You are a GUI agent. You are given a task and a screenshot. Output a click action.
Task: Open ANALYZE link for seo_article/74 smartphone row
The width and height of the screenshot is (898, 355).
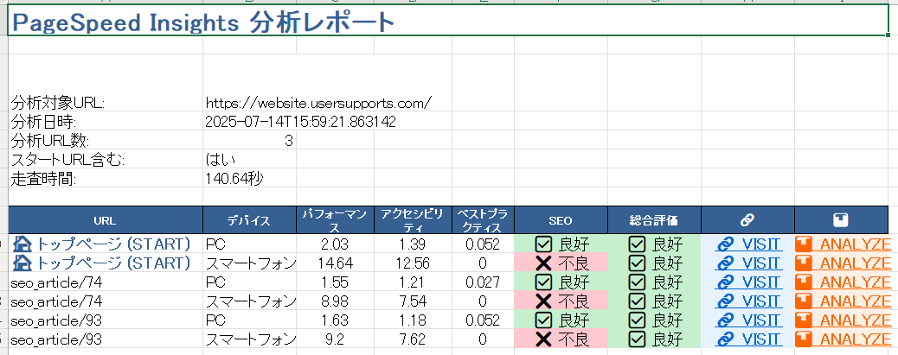pos(855,301)
